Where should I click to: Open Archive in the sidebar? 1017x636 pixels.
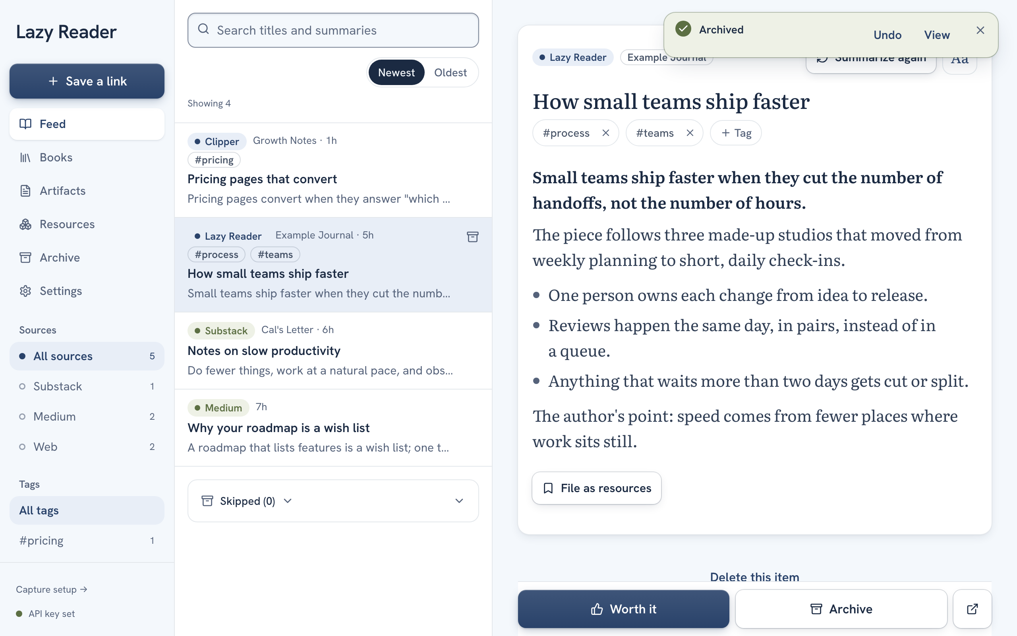(87, 258)
